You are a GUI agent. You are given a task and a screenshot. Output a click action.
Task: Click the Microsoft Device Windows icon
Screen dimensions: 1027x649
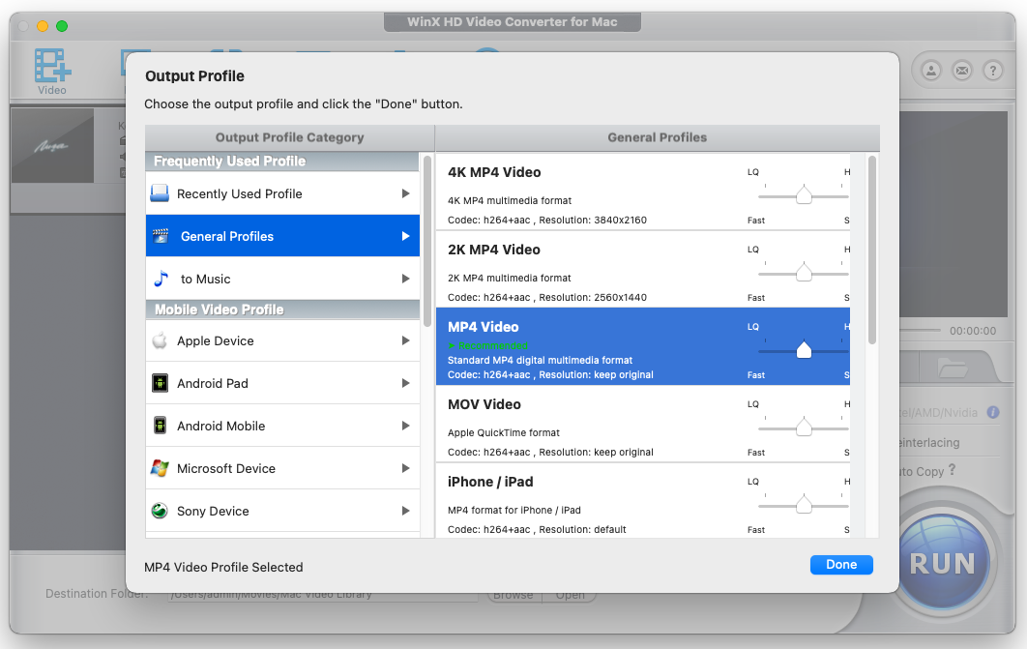[160, 468]
